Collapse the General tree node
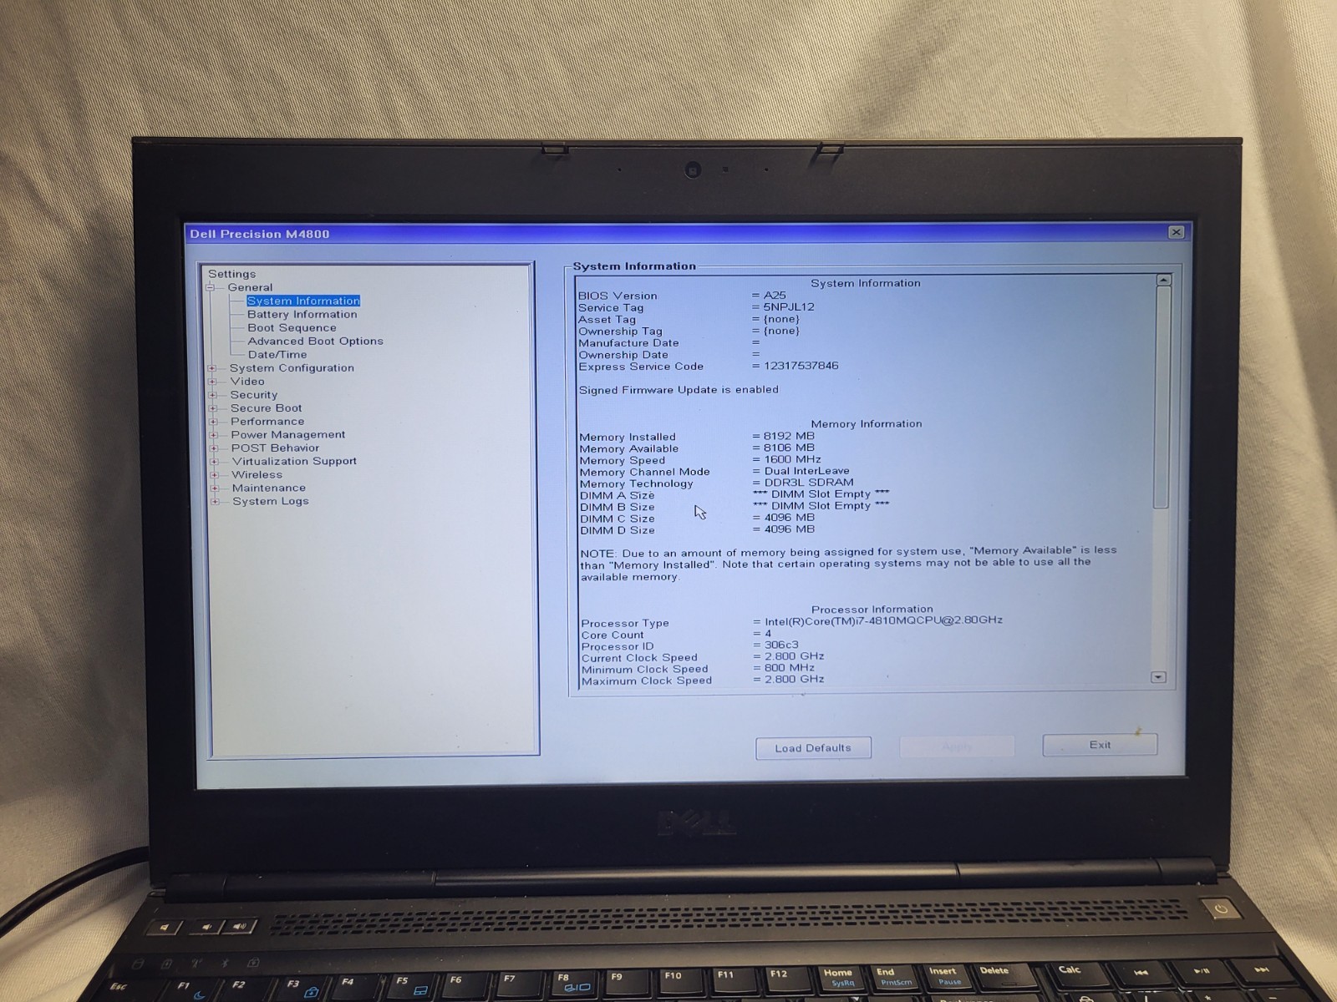Image resolution: width=1337 pixels, height=1002 pixels. tap(211, 287)
